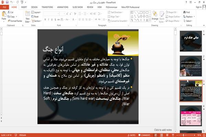Select the star shape in shapes gallery

click(147, 20)
